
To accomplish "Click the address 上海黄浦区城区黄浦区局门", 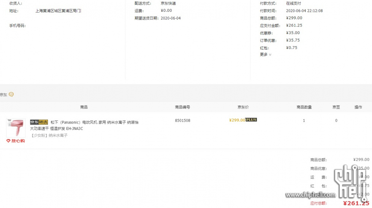I will click(x=59, y=11).
